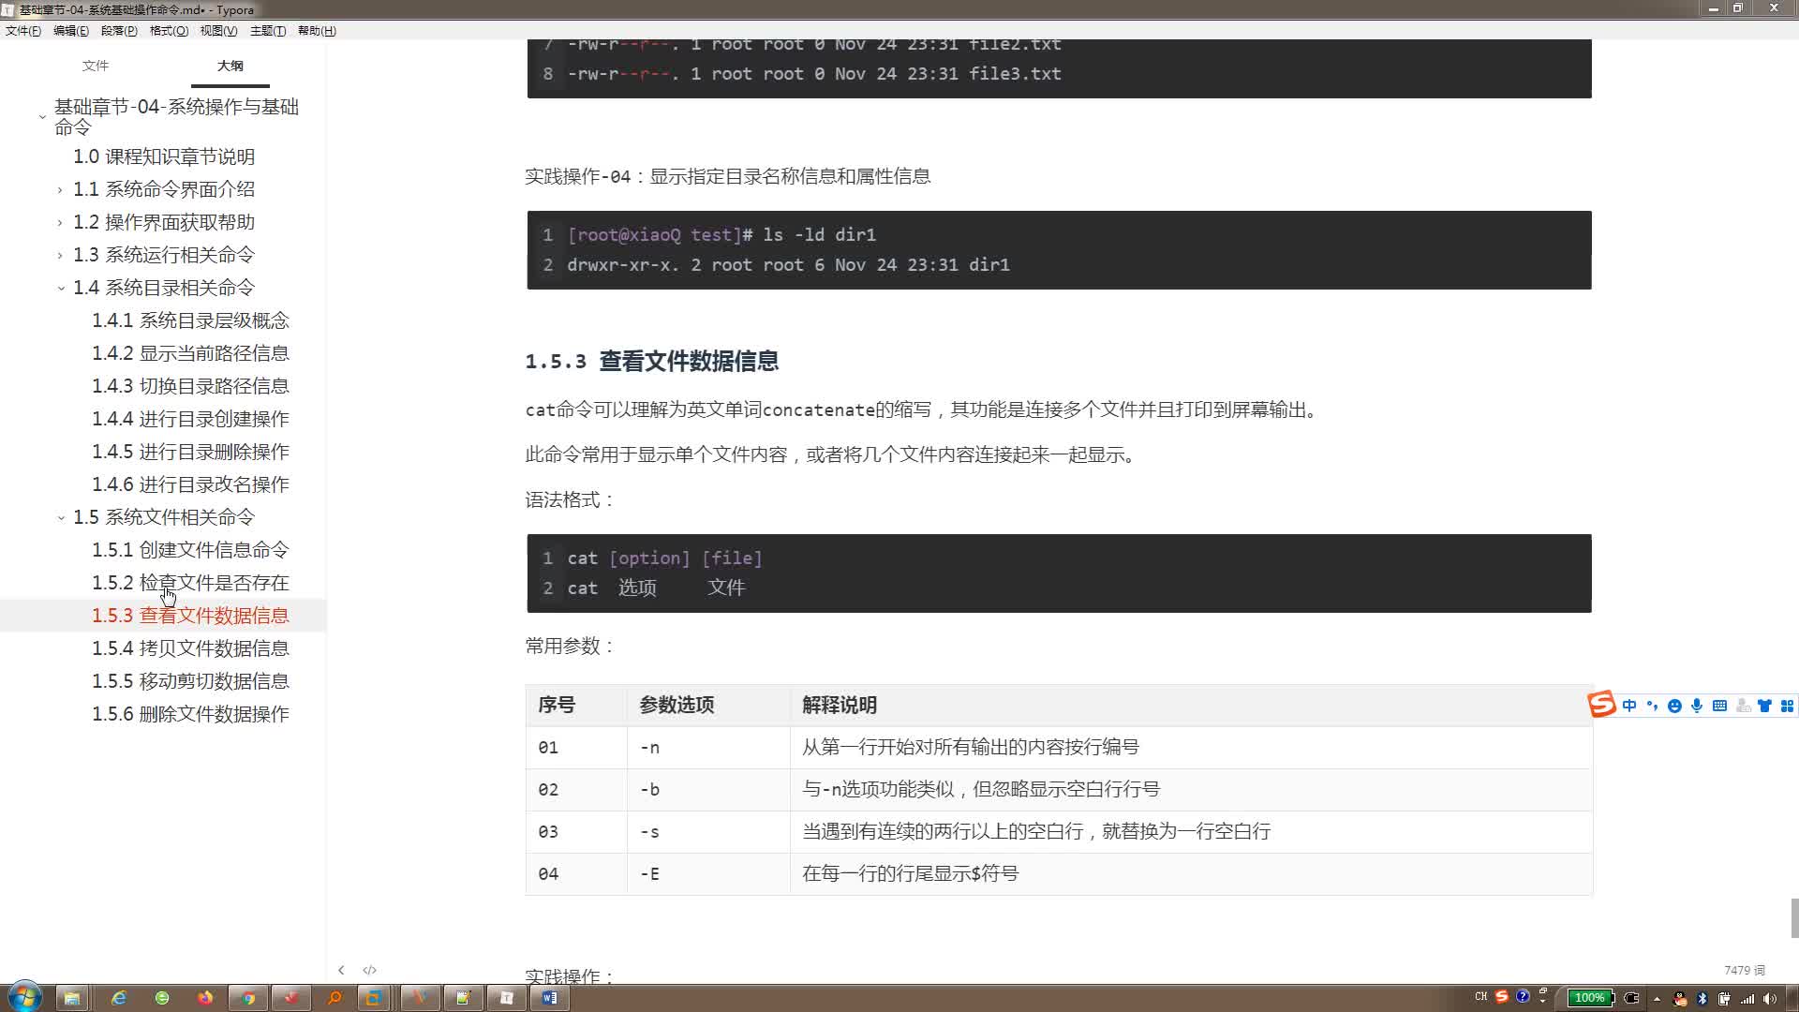Screen dimensions: 1799x1012
Task: Click the battery 100% indicator
Action: (1592, 997)
